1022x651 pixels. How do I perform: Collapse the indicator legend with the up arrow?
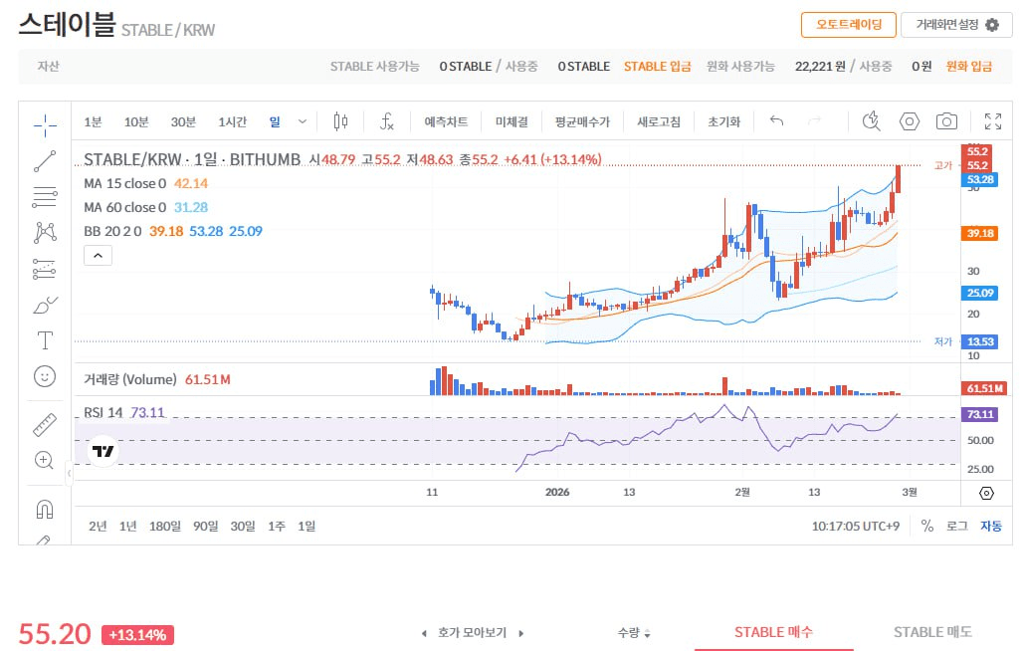click(98, 255)
